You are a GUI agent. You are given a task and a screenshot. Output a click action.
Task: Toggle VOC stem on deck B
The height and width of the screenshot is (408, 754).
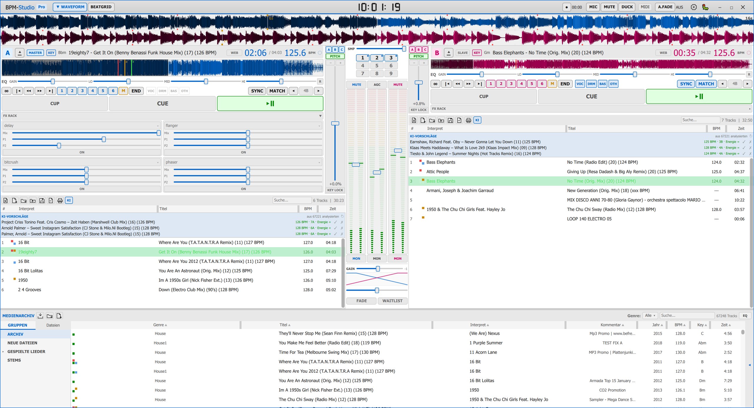pyautogui.click(x=580, y=84)
